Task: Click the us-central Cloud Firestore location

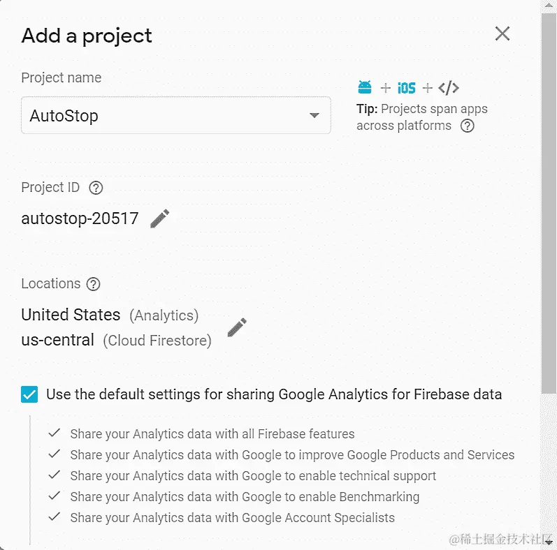Action: point(58,341)
